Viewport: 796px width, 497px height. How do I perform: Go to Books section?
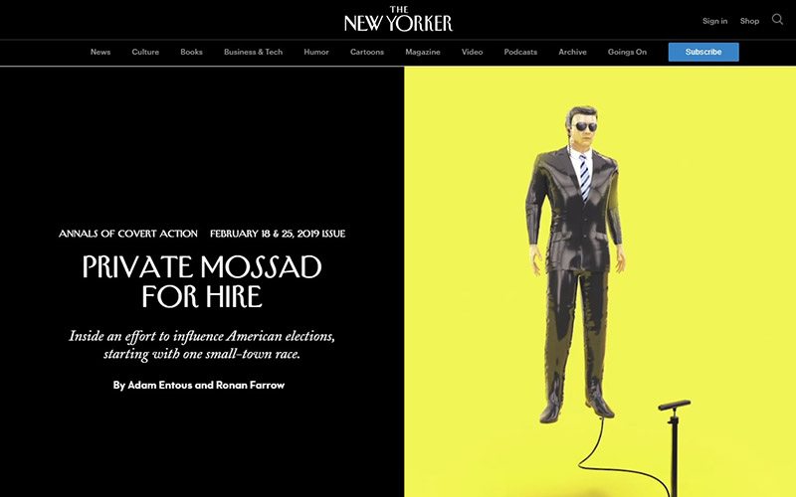[191, 52]
